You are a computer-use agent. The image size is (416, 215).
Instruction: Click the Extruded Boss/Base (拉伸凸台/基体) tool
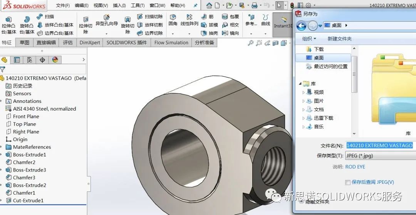pyautogui.click(x=8, y=25)
